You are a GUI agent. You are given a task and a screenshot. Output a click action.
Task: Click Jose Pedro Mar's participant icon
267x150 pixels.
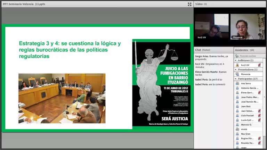click(237, 97)
